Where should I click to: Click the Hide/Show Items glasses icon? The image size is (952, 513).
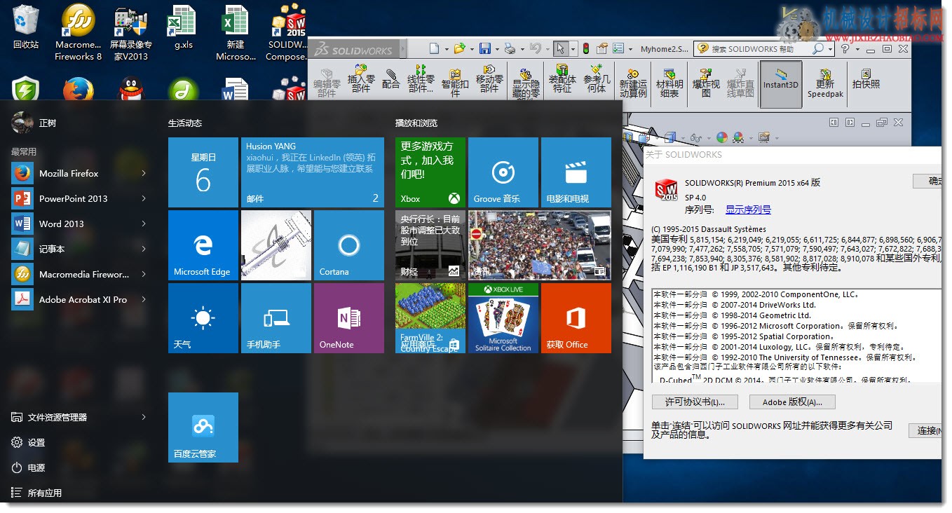[695, 138]
